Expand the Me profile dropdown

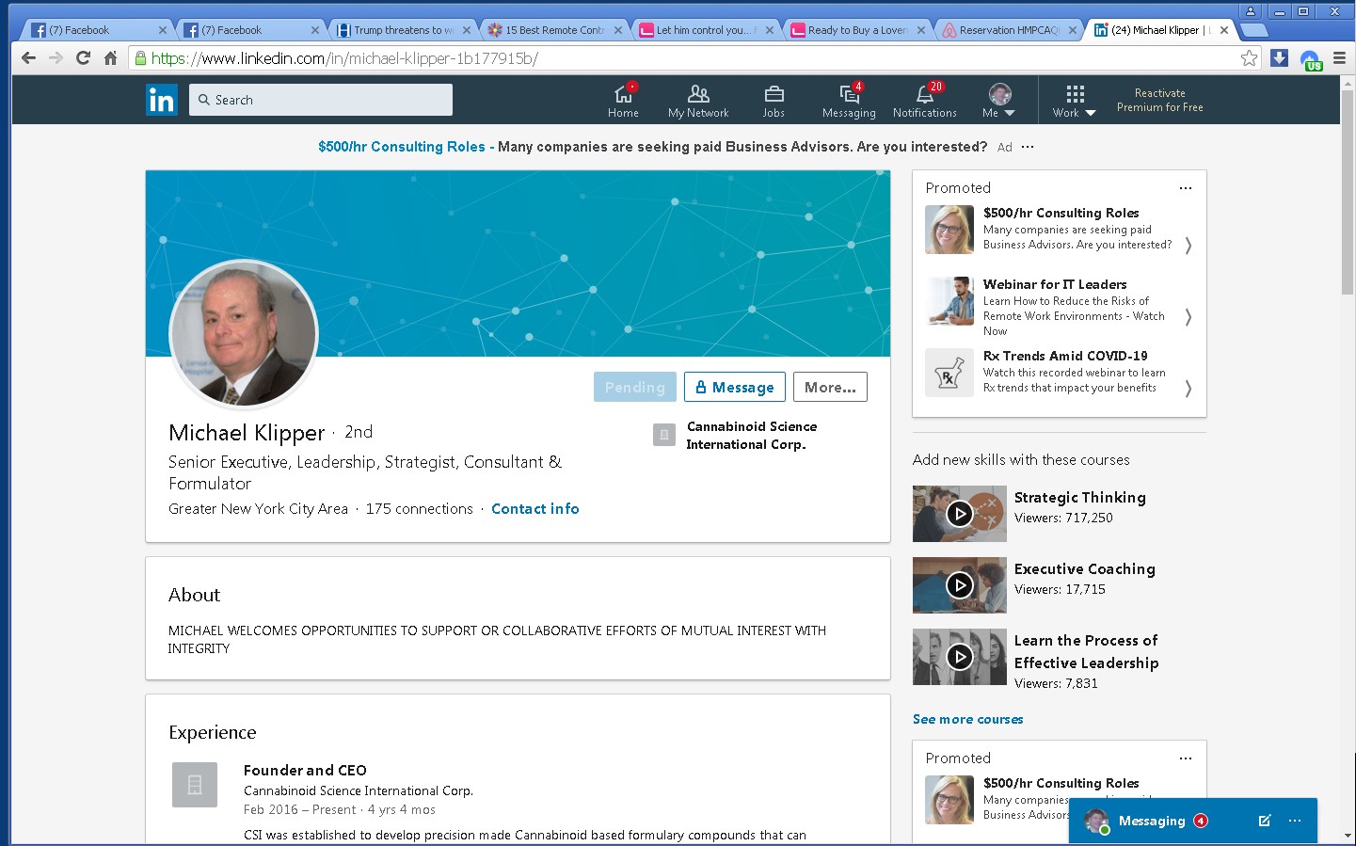(x=999, y=101)
